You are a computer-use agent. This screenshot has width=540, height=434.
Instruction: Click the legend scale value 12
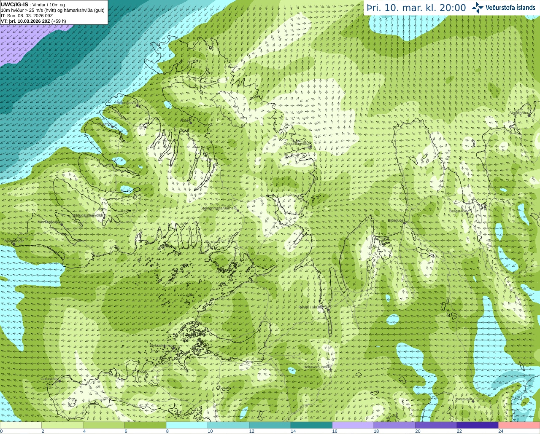pos(252,431)
